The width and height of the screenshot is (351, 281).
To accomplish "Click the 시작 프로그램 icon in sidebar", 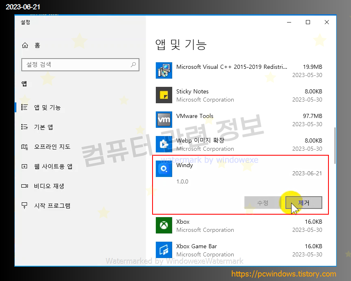I will (x=25, y=206).
